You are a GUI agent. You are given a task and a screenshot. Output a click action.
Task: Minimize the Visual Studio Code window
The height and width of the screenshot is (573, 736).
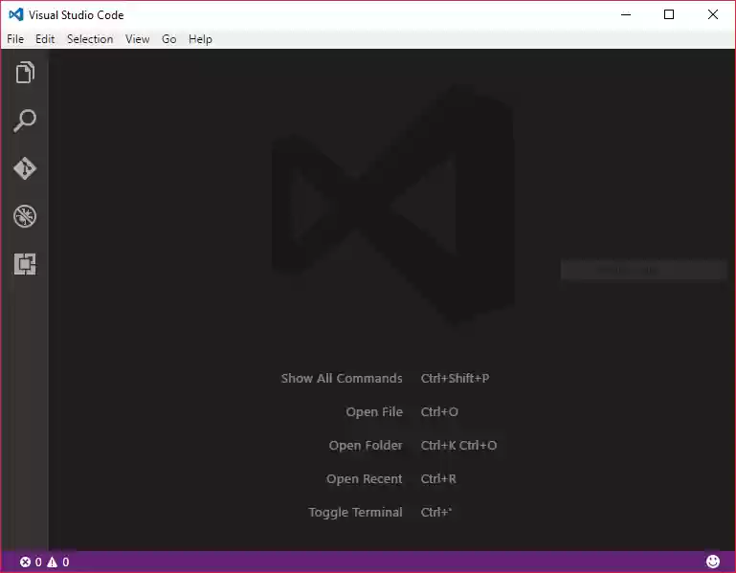626,14
